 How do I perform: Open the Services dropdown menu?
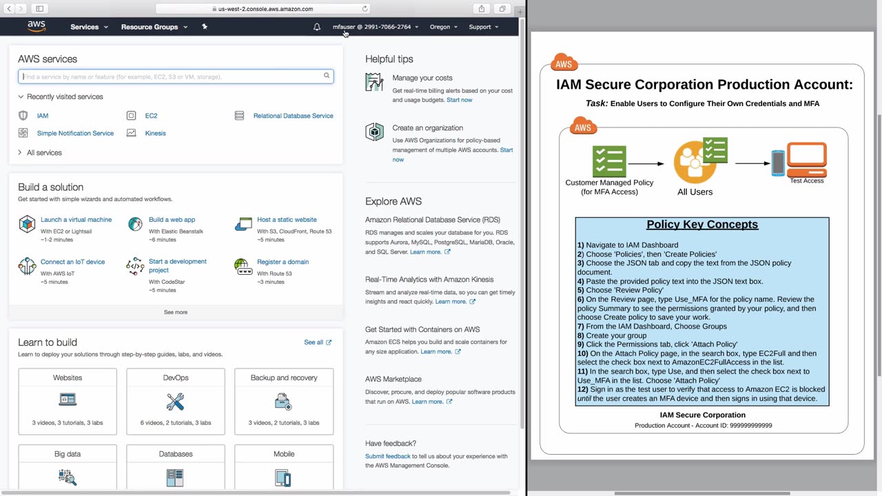[89, 27]
